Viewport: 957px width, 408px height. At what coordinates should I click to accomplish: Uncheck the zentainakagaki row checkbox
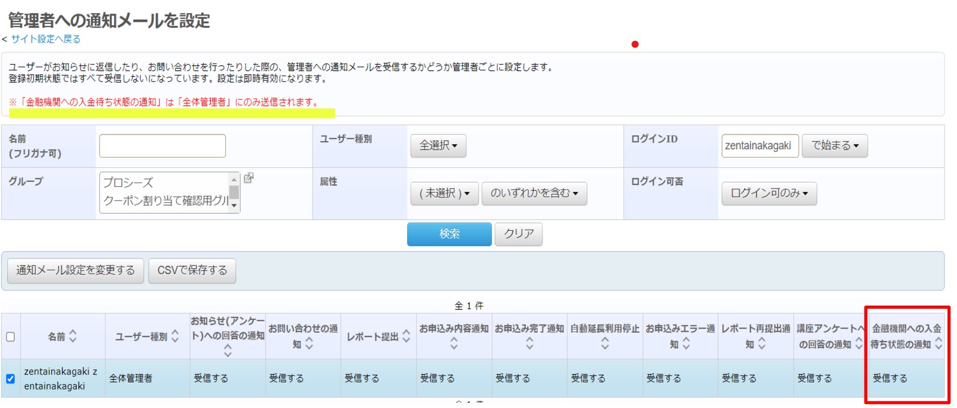[x=10, y=379]
